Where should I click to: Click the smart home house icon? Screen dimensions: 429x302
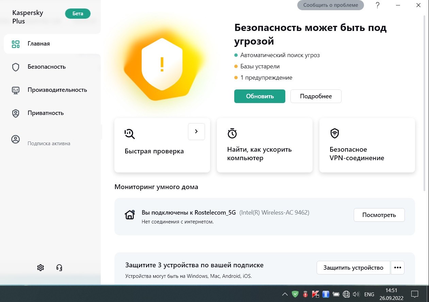130,215
